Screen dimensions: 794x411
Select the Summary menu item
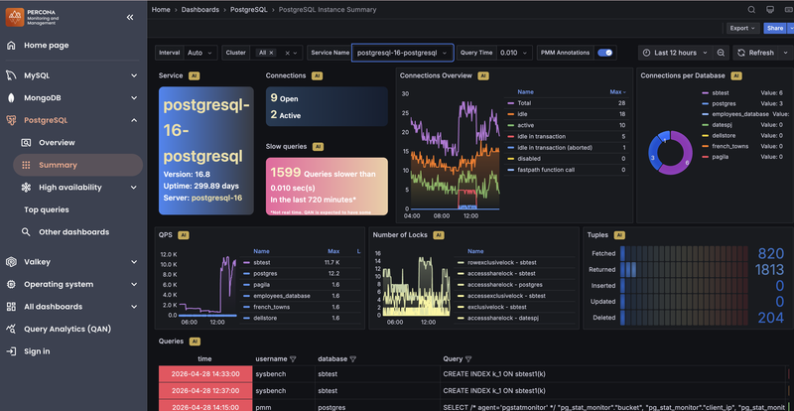(x=78, y=165)
